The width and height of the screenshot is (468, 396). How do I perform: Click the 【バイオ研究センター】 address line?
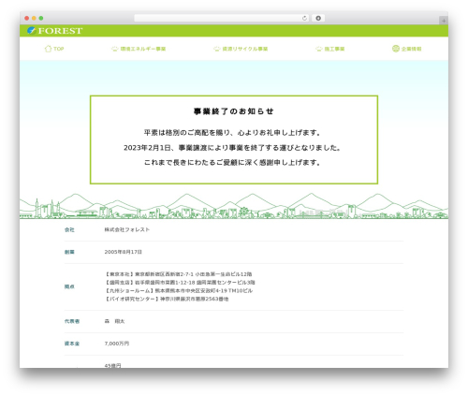(x=167, y=299)
